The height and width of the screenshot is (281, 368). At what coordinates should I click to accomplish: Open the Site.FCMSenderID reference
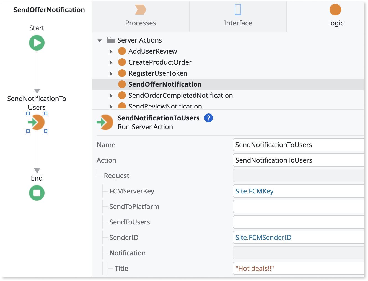tap(263, 237)
